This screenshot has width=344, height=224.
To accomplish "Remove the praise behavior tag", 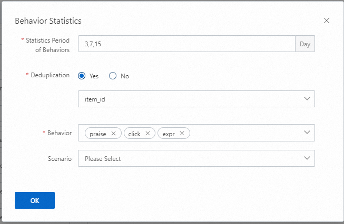I will point(113,134).
